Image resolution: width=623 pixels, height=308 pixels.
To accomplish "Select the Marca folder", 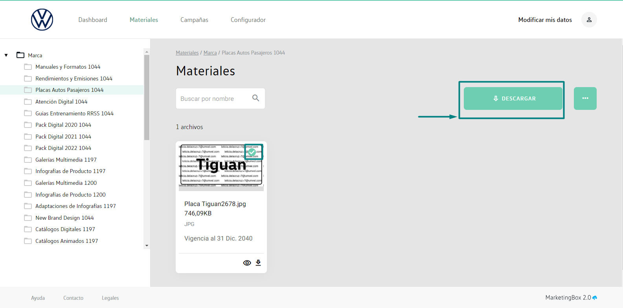I will click(29, 55).
